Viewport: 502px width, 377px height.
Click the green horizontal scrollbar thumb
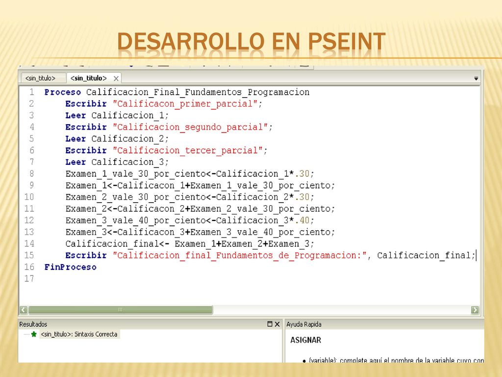(121, 310)
